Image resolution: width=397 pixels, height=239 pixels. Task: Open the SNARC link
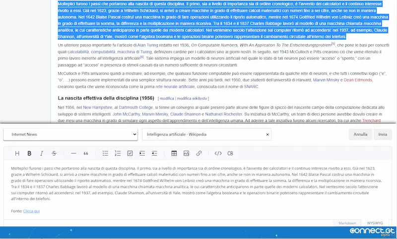pos(251,86)
